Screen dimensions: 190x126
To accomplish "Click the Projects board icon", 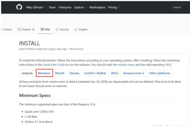I will [19, 29].
